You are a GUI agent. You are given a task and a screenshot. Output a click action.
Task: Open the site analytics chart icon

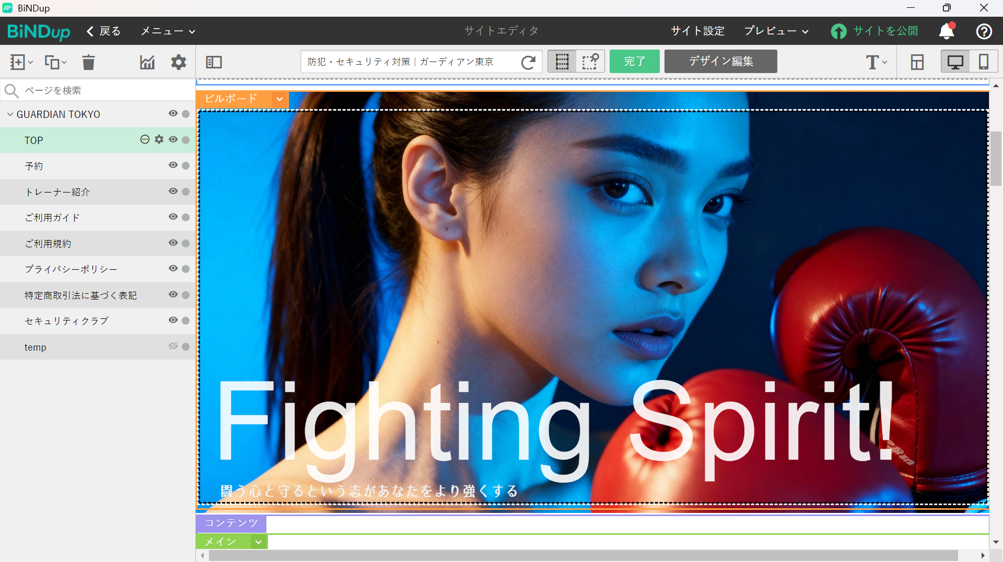point(147,62)
